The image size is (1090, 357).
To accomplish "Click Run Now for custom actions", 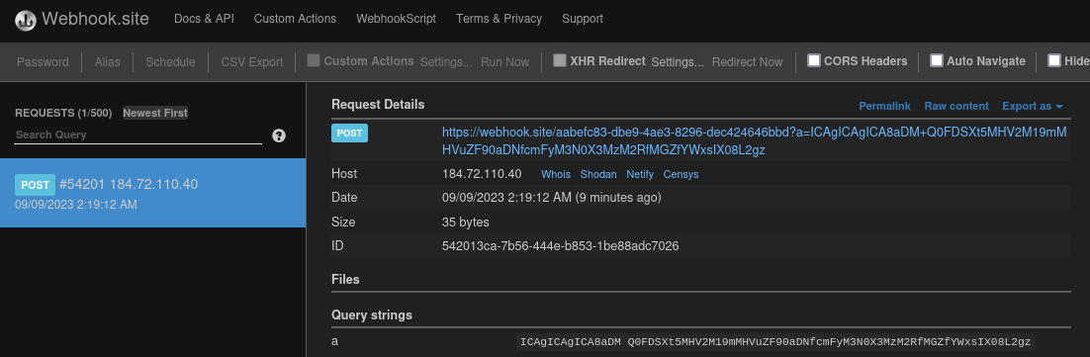I will click(x=505, y=62).
